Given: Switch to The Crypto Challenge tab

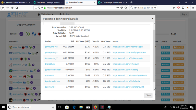Looking at the screenshot, I should pyautogui.click(x=48, y=2).
